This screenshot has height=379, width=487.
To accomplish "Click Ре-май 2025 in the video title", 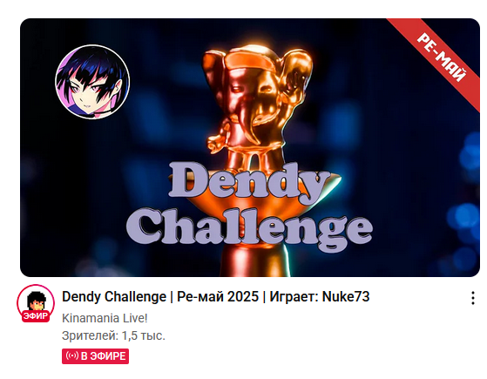I will point(218,296).
